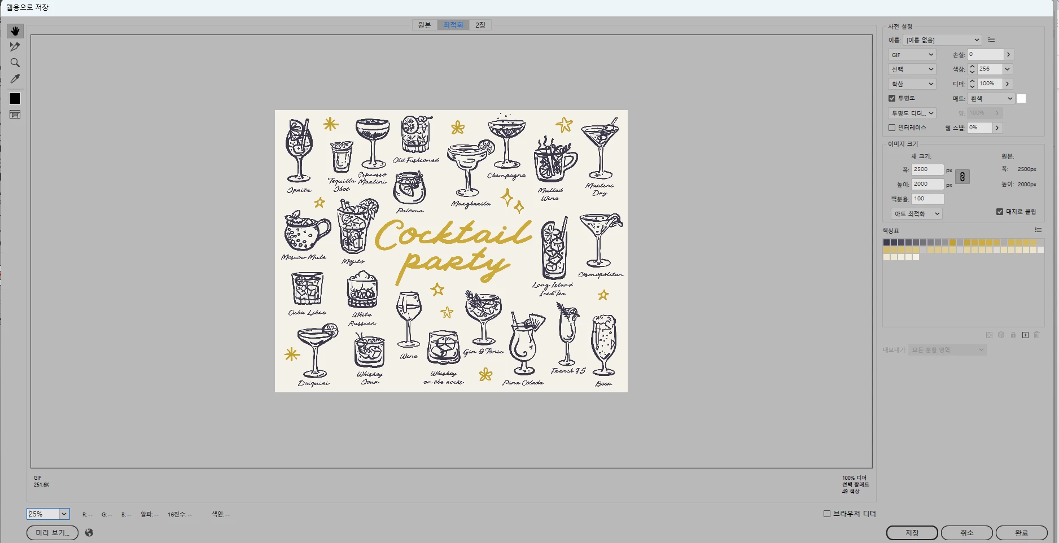This screenshot has width=1059, height=543.
Task: Open the 매트 흰색 matte dropdown
Action: pyautogui.click(x=991, y=99)
